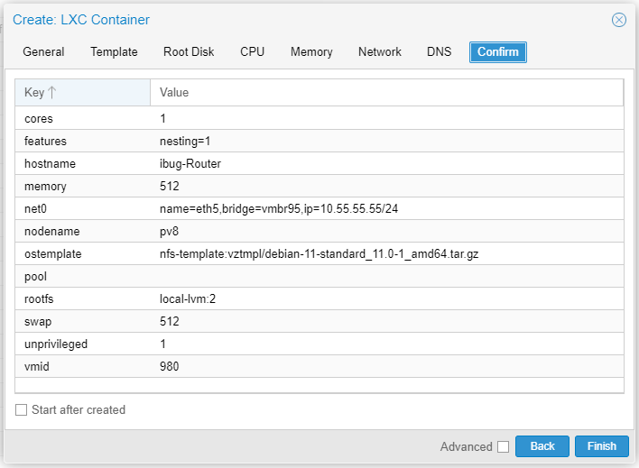Image resolution: width=639 pixels, height=468 pixels.
Task: Open the Network tab
Action: (x=380, y=51)
